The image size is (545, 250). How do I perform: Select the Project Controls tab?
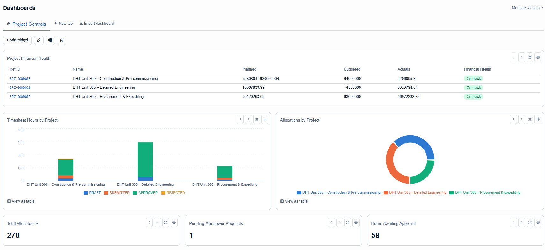point(26,24)
